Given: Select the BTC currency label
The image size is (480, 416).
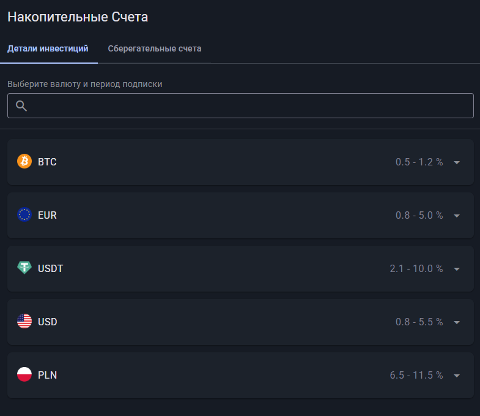Looking at the screenshot, I should pyautogui.click(x=47, y=162).
